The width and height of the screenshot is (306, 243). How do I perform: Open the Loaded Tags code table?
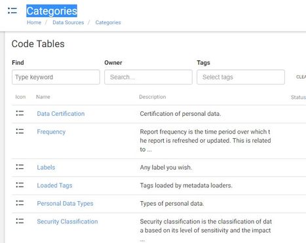[x=54, y=185]
